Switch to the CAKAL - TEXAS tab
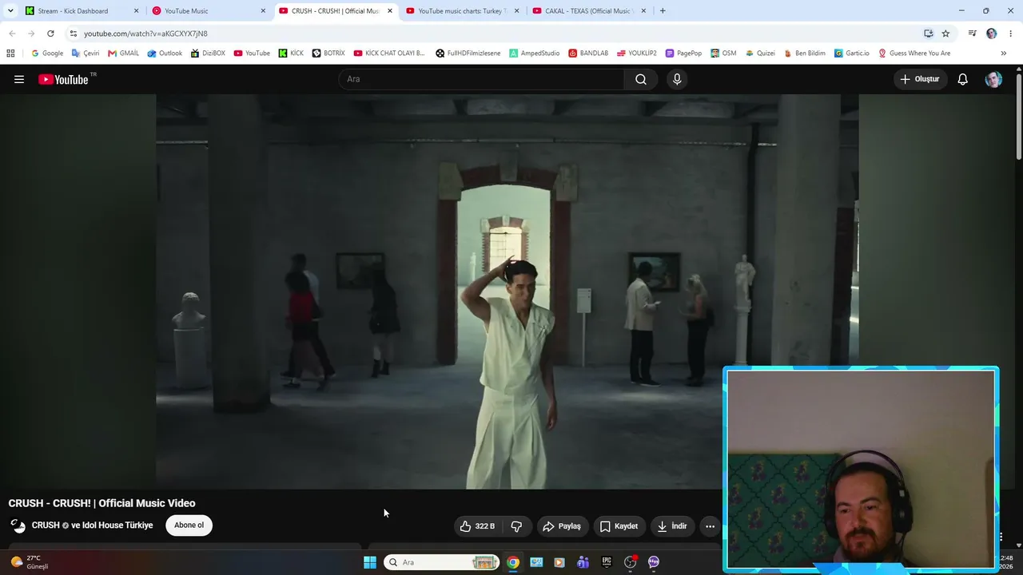This screenshot has width=1023, height=575. [x=589, y=11]
